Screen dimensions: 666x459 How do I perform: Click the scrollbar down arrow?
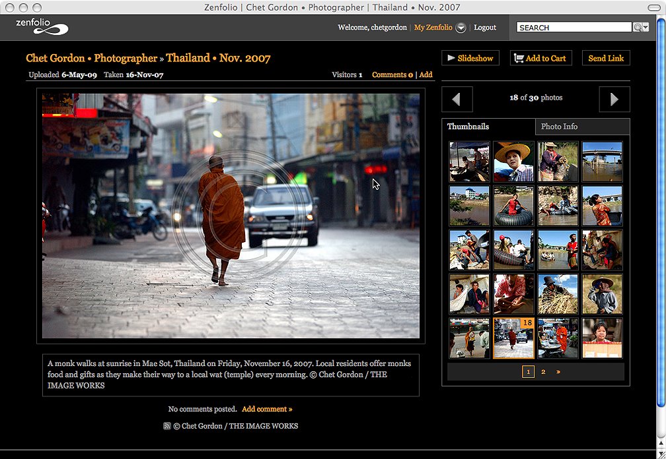[661, 454]
